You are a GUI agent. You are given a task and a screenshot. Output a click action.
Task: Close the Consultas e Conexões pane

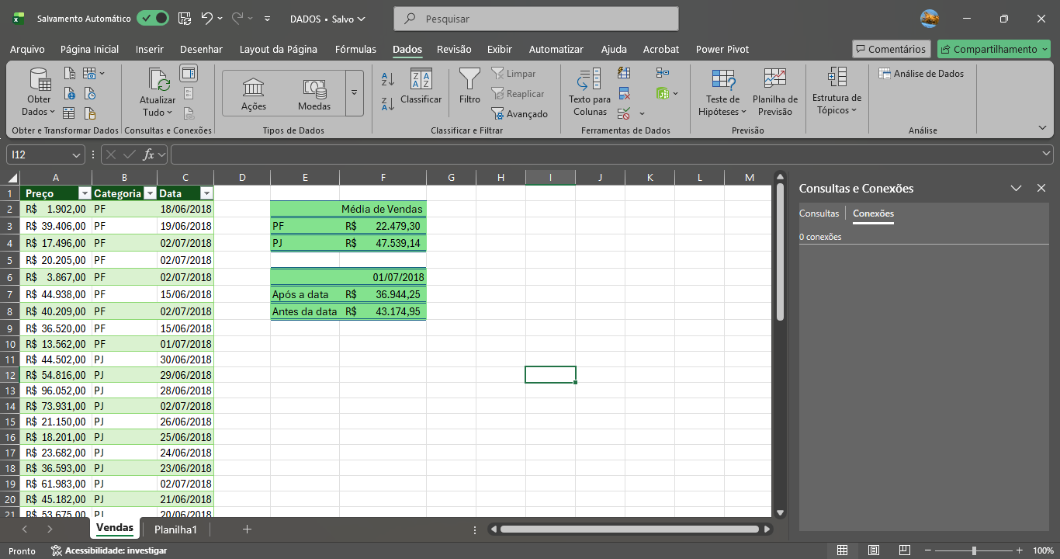[1041, 188]
